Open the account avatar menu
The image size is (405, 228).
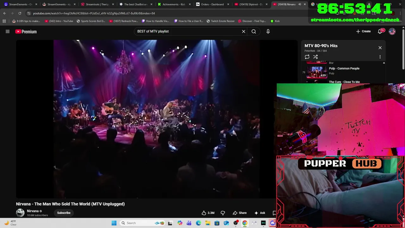(x=392, y=31)
